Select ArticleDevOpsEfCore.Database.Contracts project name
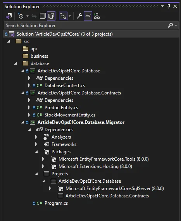 (x=79, y=93)
